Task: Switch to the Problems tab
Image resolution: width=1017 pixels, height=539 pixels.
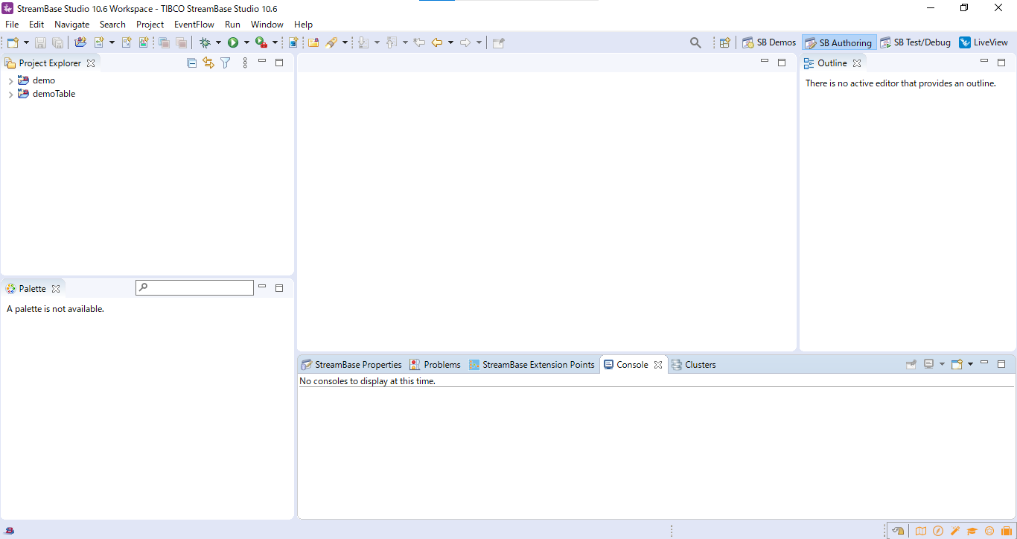Action: click(x=436, y=365)
